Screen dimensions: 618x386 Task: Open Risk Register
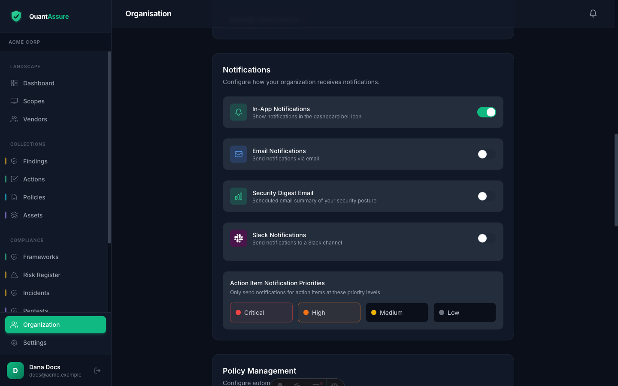point(55,274)
